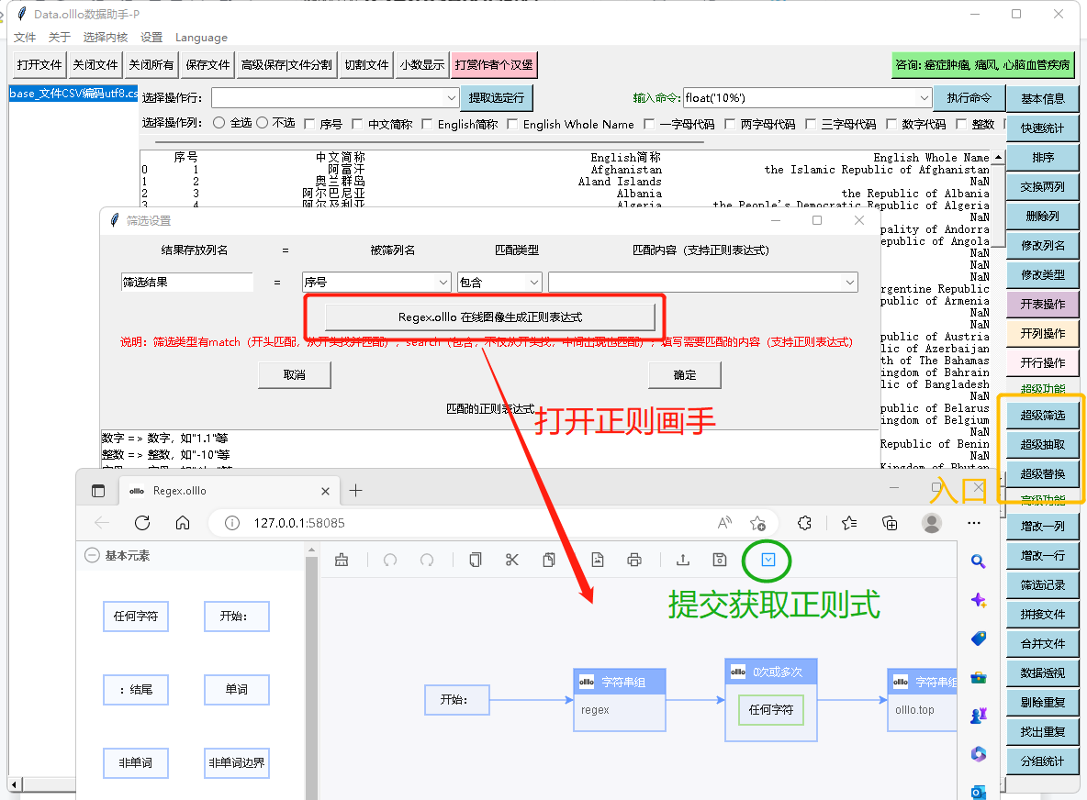Refresh the Regex.olllo browser page
The image size is (1087, 800).
142,523
